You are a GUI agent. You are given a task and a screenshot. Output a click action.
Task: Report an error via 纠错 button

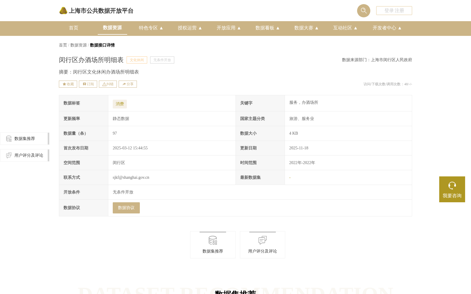pos(108,84)
